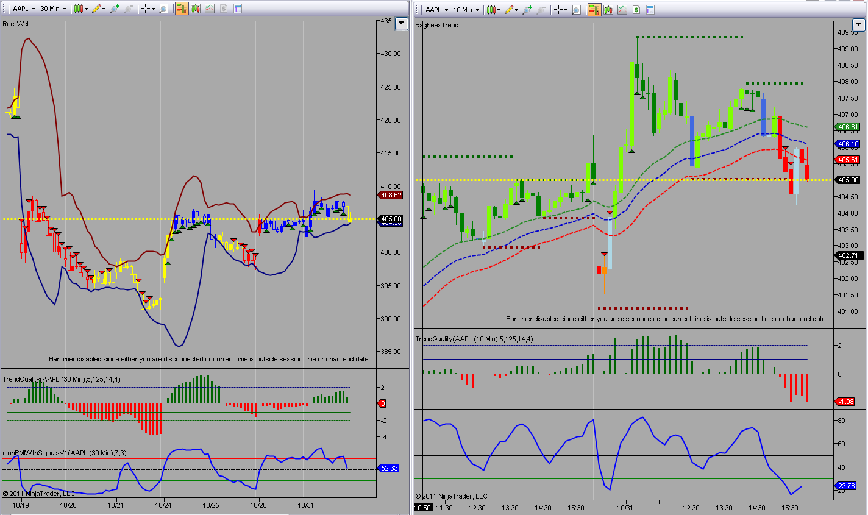This screenshot has height=515, width=868.
Task: Open Strategies dialog on the 10 Min chart
Action: tap(636, 10)
